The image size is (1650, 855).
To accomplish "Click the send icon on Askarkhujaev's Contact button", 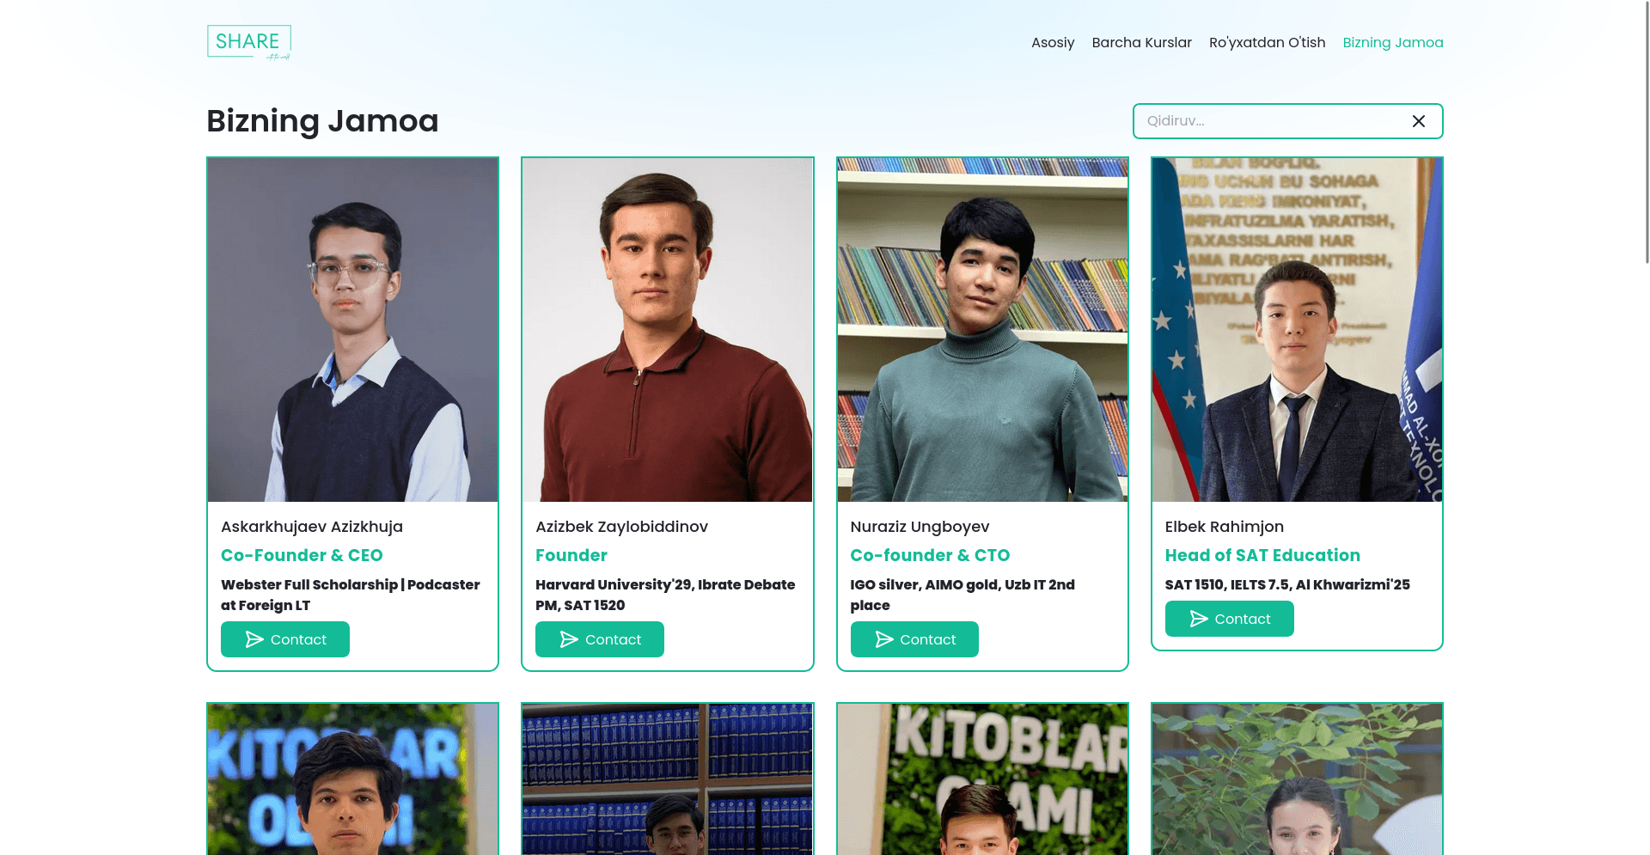I will [254, 639].
